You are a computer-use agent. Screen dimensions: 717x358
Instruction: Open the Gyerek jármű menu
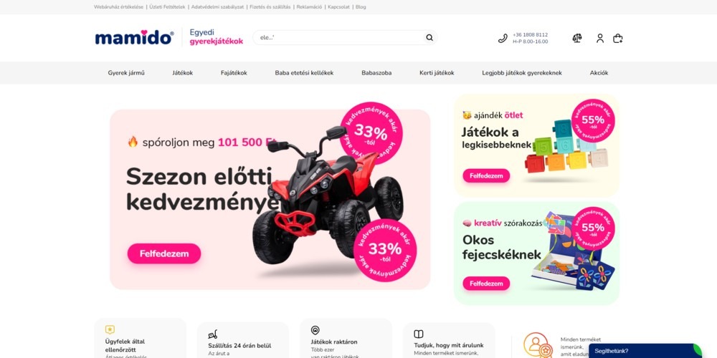[126, 72]
